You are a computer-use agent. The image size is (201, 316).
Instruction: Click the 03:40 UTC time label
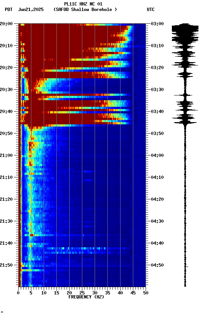[157, 112]
